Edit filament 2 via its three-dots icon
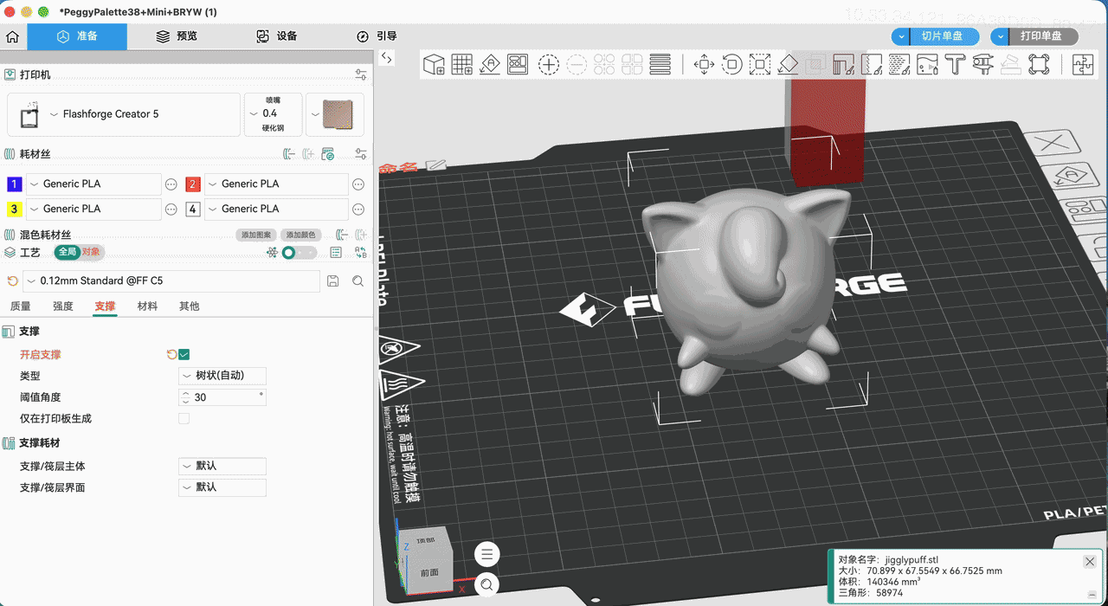Screen dimensions: 1108x606 click(358, 184)
